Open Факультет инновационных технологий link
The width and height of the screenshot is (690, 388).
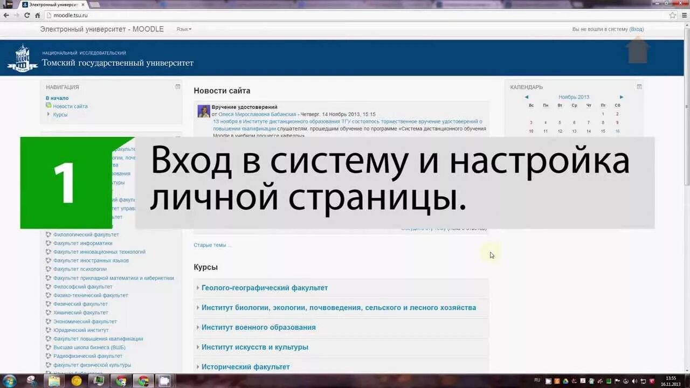pyautogui.click(x=99, y=252)
